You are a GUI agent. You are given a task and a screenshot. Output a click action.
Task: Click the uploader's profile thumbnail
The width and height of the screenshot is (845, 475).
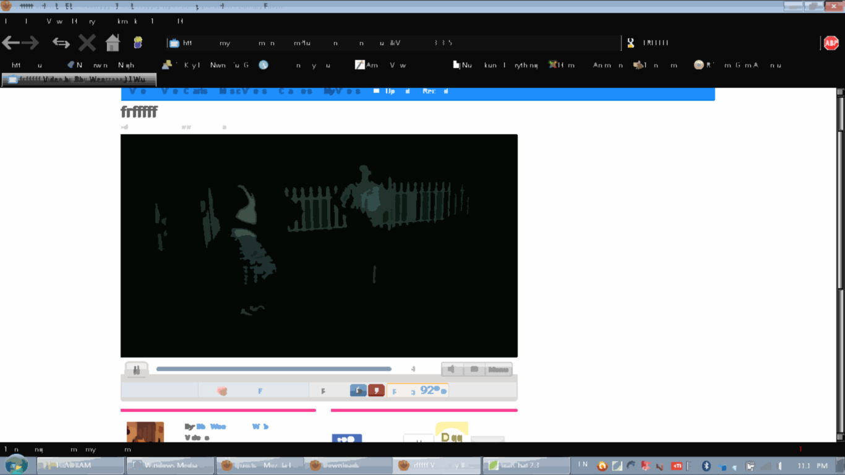[x=145, y=432]
